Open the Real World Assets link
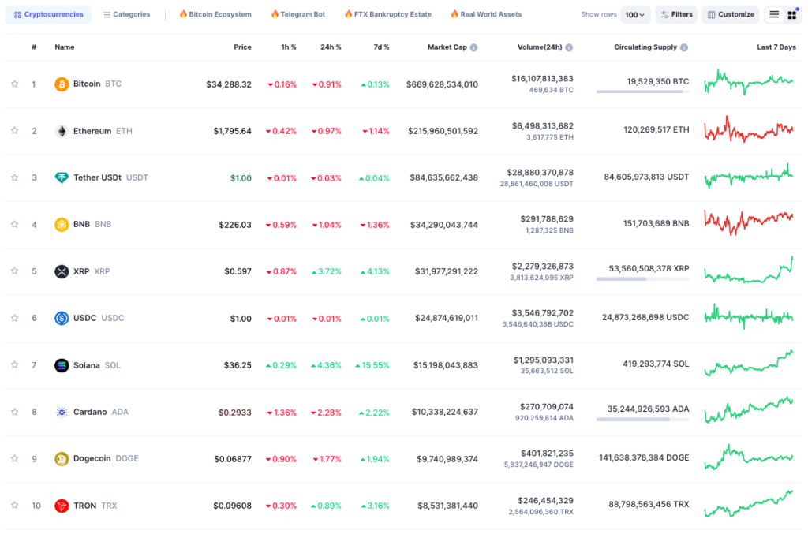 click(485, 15)
